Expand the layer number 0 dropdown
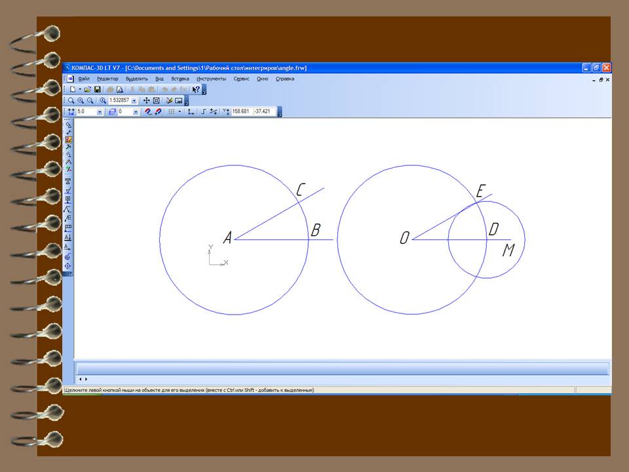629x472 pixels. pyautogui.click(x=136, y=112)
